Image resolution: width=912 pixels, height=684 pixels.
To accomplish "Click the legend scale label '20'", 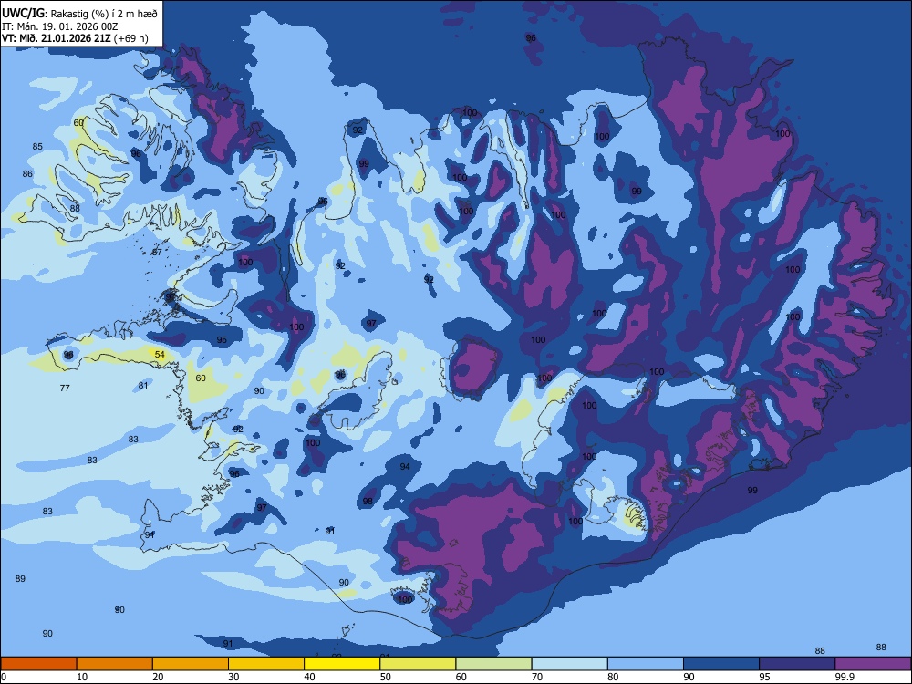I will (158, 677).
